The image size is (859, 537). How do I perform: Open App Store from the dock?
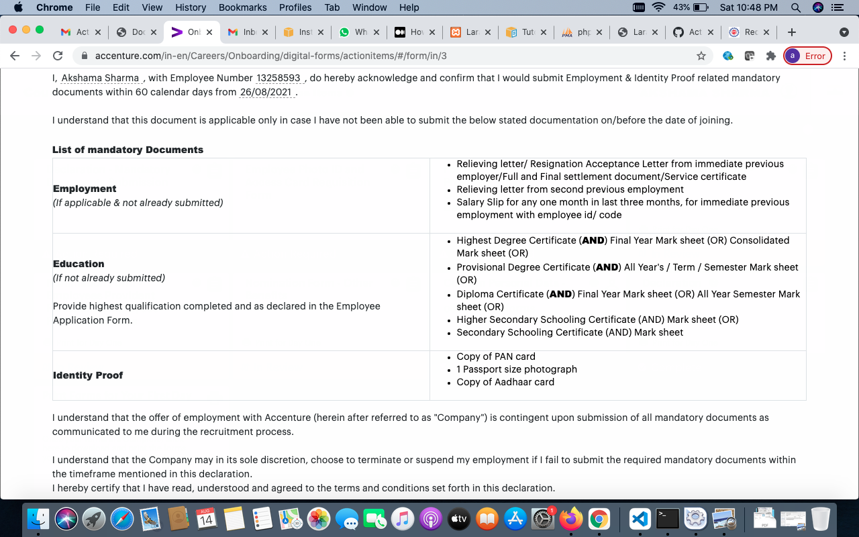pyautogui.click(x=515, y=518)
